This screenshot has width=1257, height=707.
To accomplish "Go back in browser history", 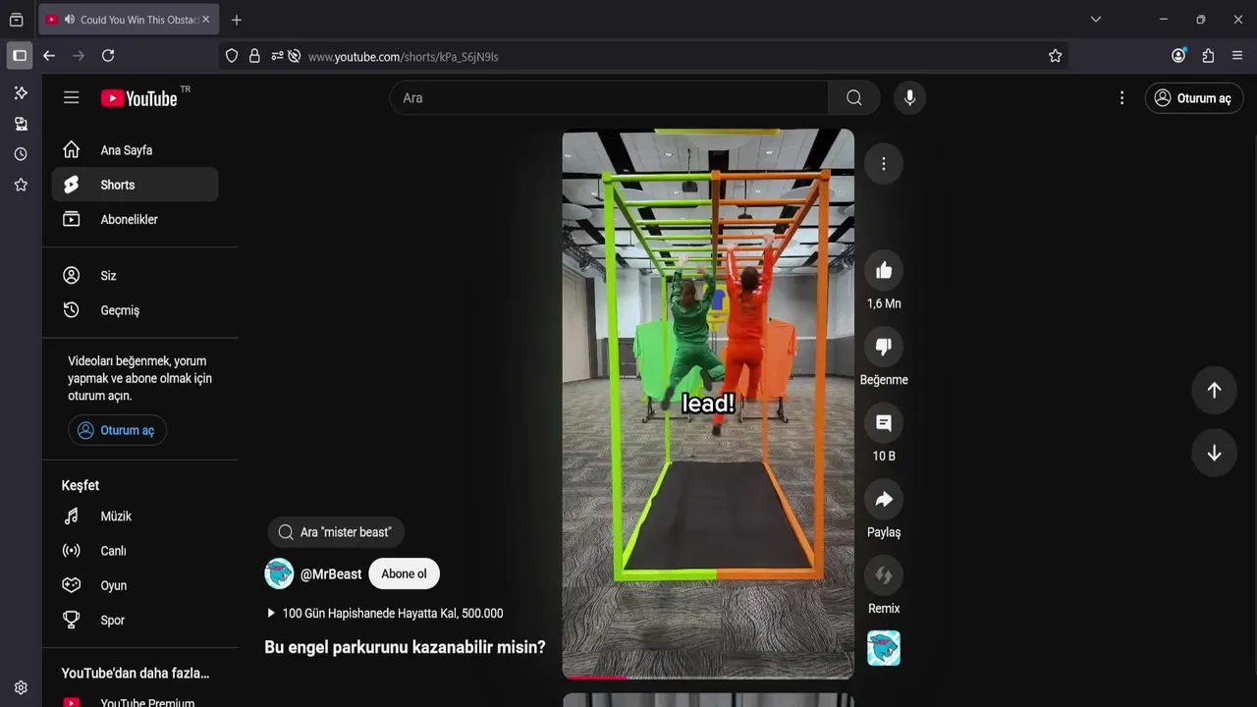I will (x=49, y=56).
